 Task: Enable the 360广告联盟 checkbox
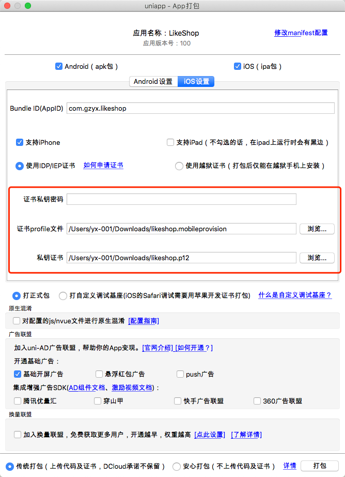click(257, 401)
